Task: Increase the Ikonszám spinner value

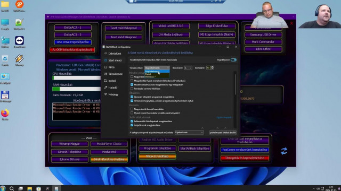Action: (x=213, y=67)
